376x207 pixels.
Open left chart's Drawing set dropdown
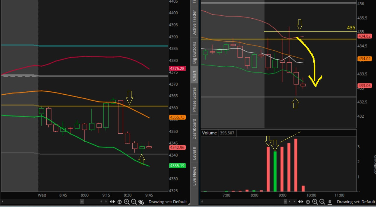pyautogui.click(x=168, y=202)
